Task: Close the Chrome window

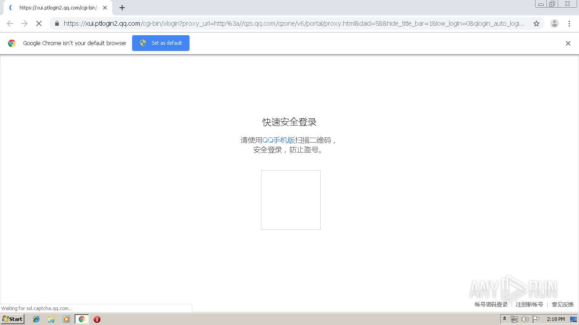Action: (567, 4)
